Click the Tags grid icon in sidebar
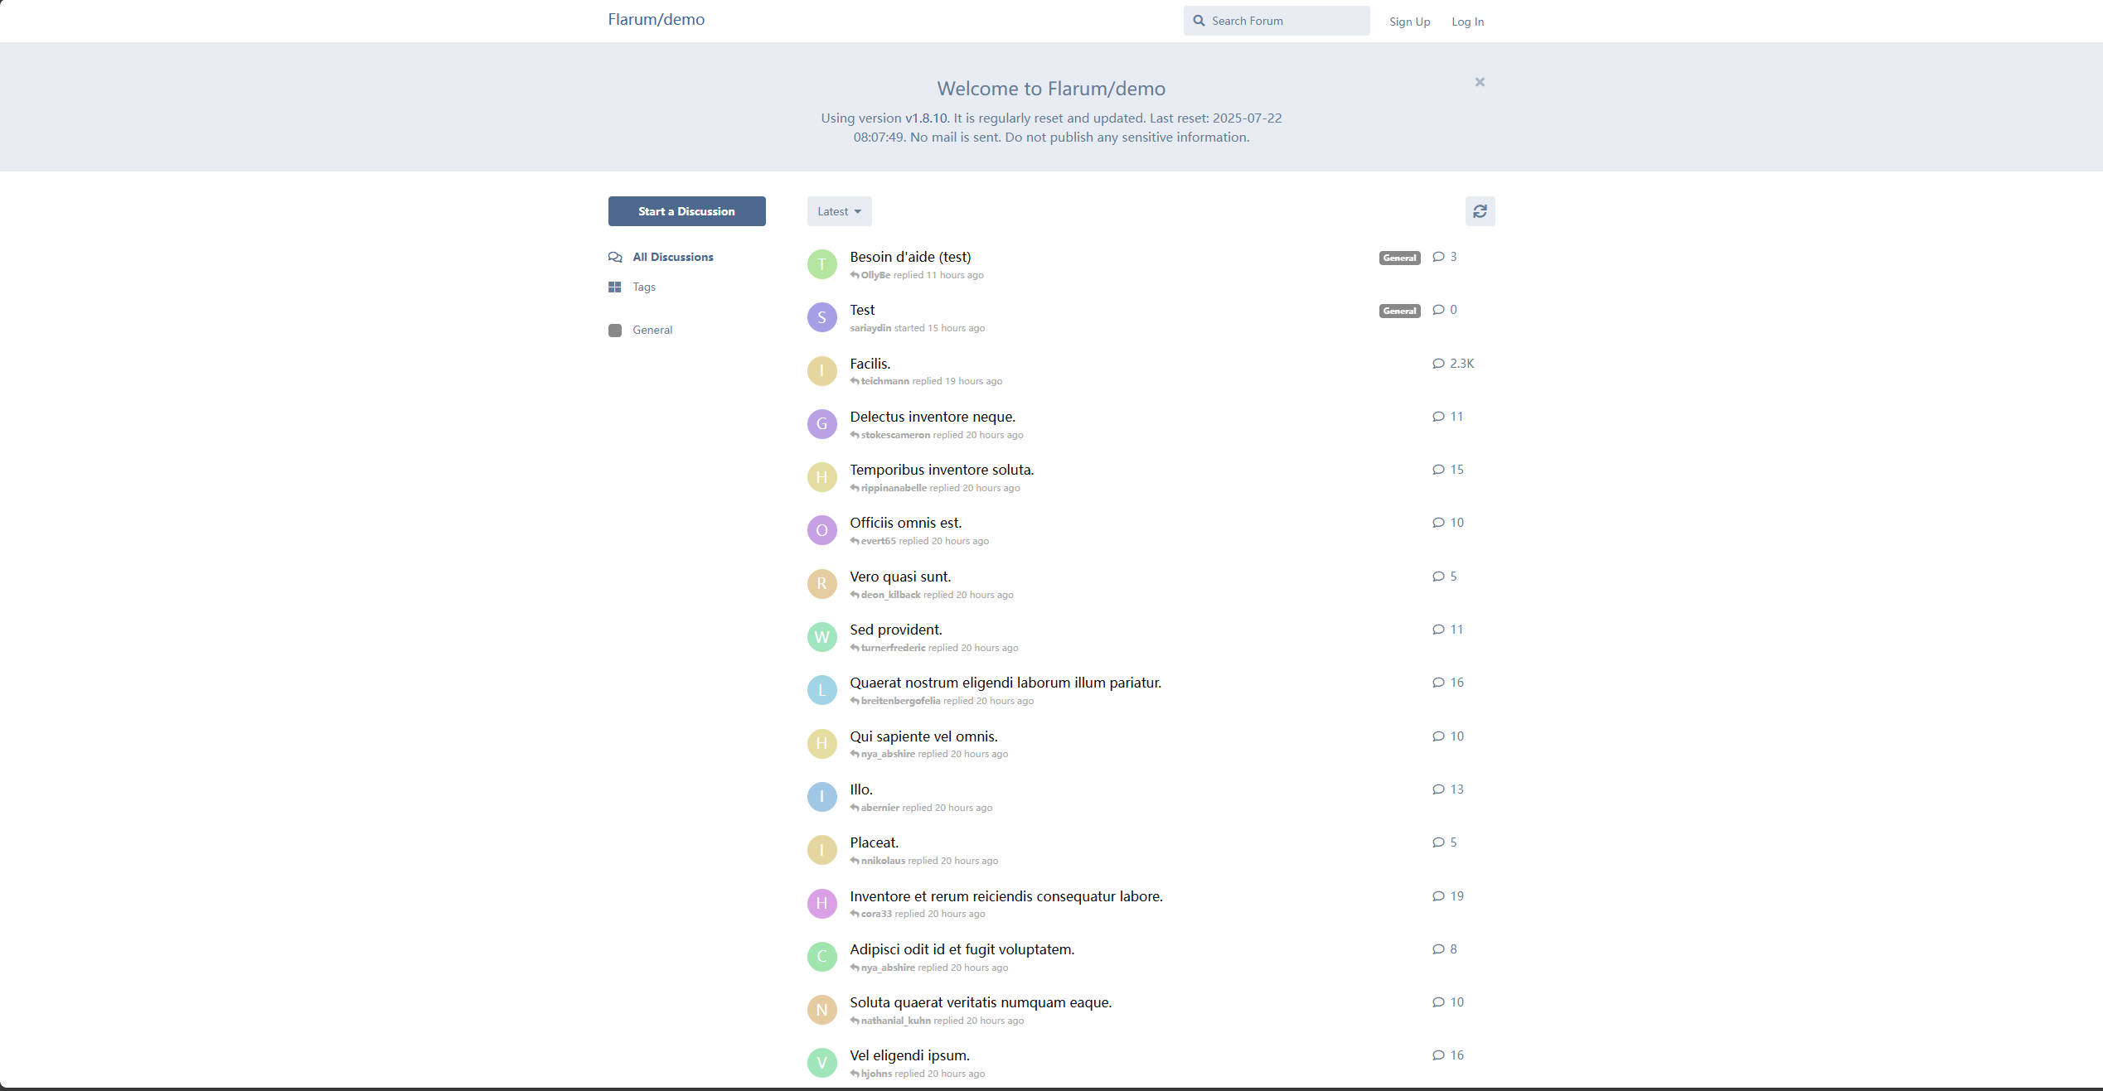2103x1091 pixels. pyautogui.click(x=615, y=287)
